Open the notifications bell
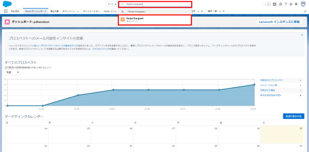The image size is (309, 152). [x=296, y=4]
